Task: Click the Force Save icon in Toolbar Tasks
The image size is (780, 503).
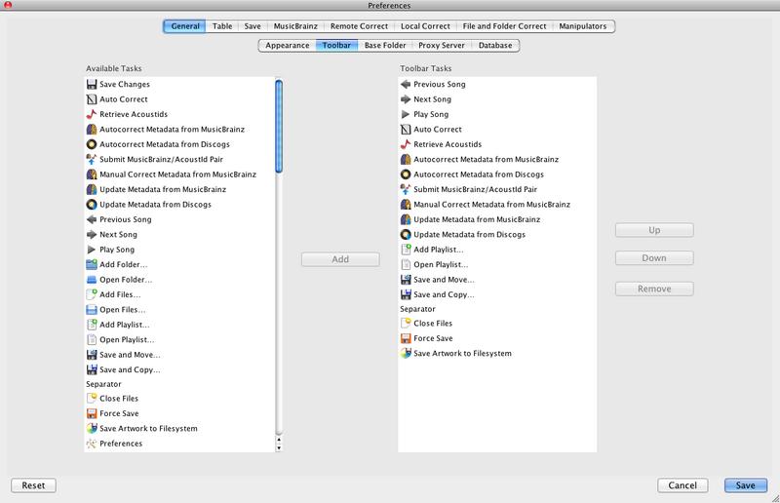Action: click(x=406, y=338)
